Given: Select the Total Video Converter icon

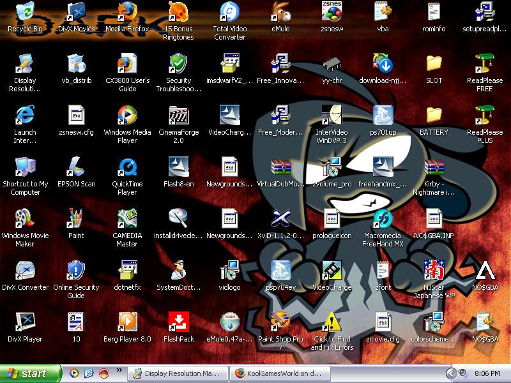Looking at the screenshot, I should coord(229,11).
